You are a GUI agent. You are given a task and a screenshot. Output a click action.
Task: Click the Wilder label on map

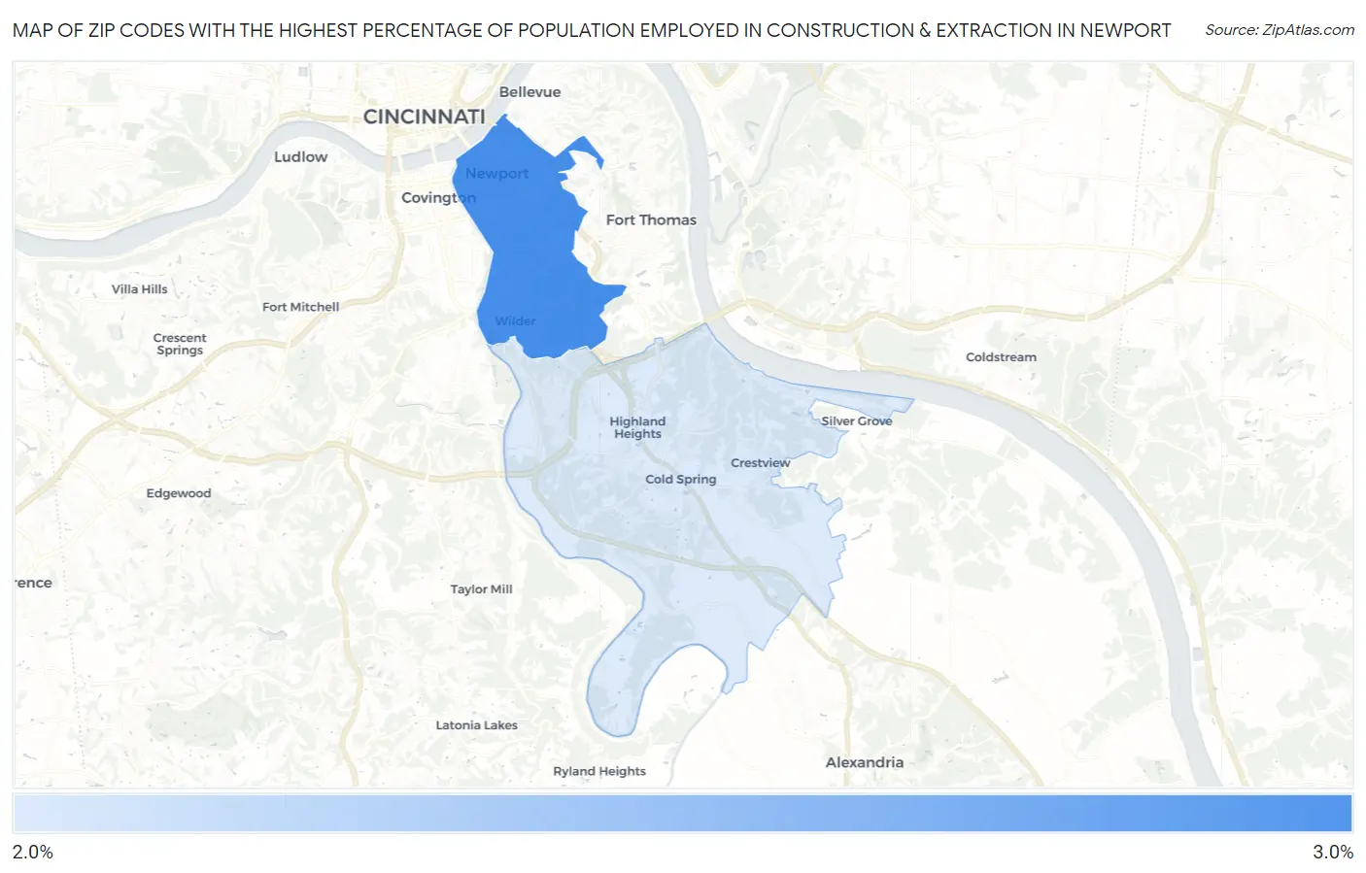point(515,321)
